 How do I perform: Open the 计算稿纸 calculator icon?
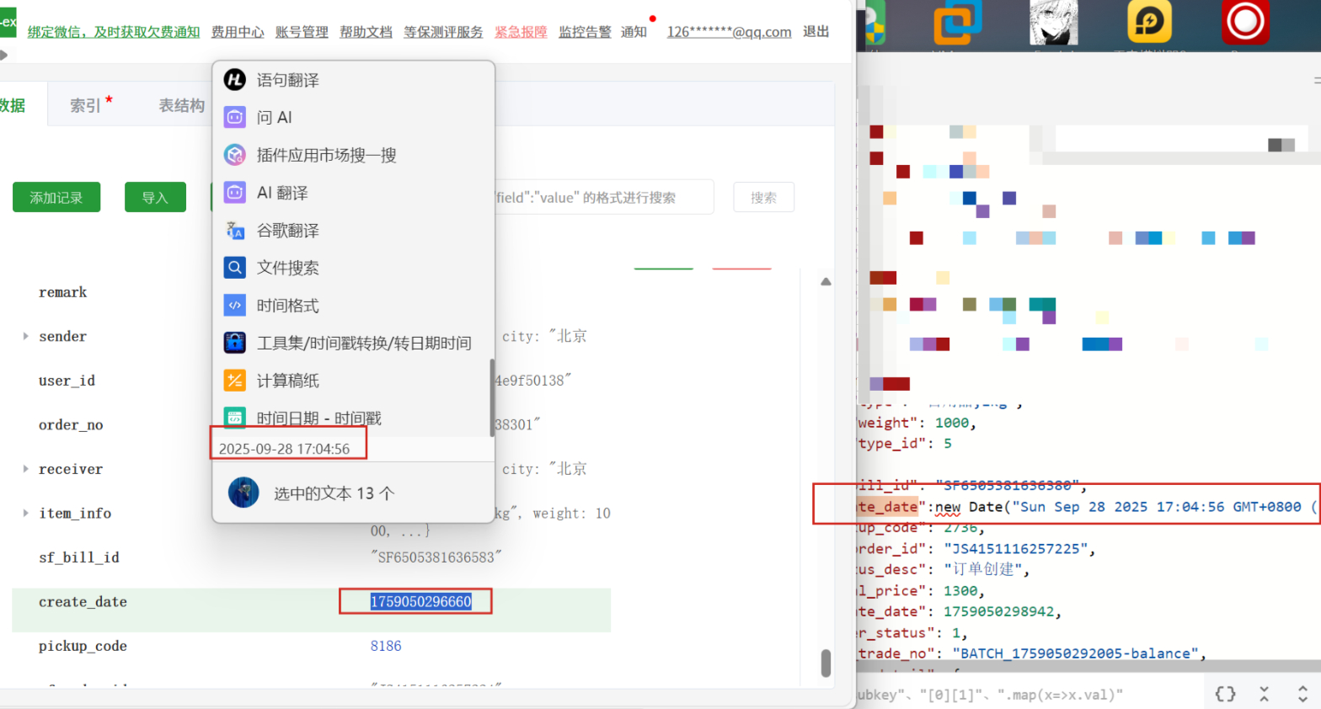(234, 381)
